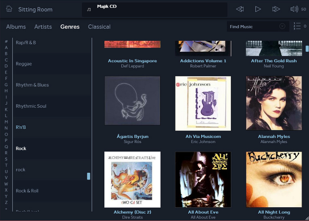Choose the Rock & Roll genre

point(52,191)
